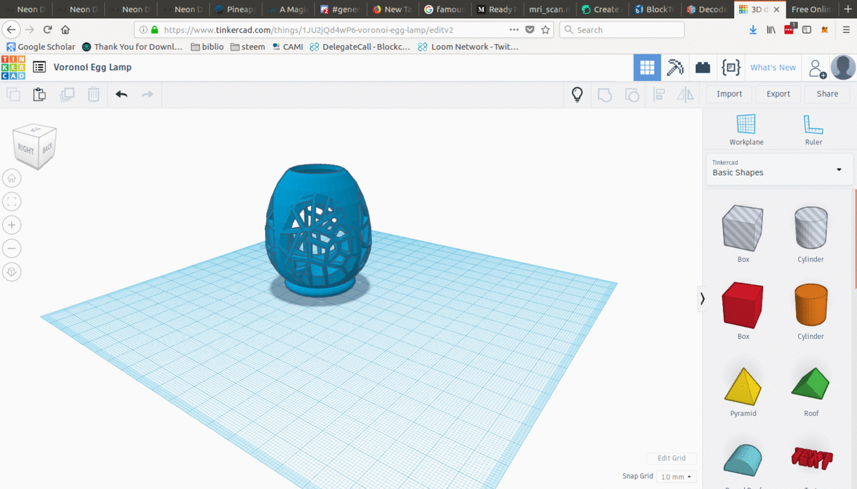Click the Tinkercad logo
Screen dimensions: 857x489
pyautogui.click(x=13, y=67)
